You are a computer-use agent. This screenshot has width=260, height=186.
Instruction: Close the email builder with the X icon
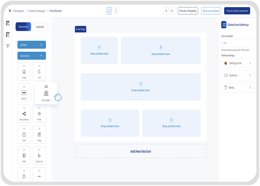click(x=10, y=11)
